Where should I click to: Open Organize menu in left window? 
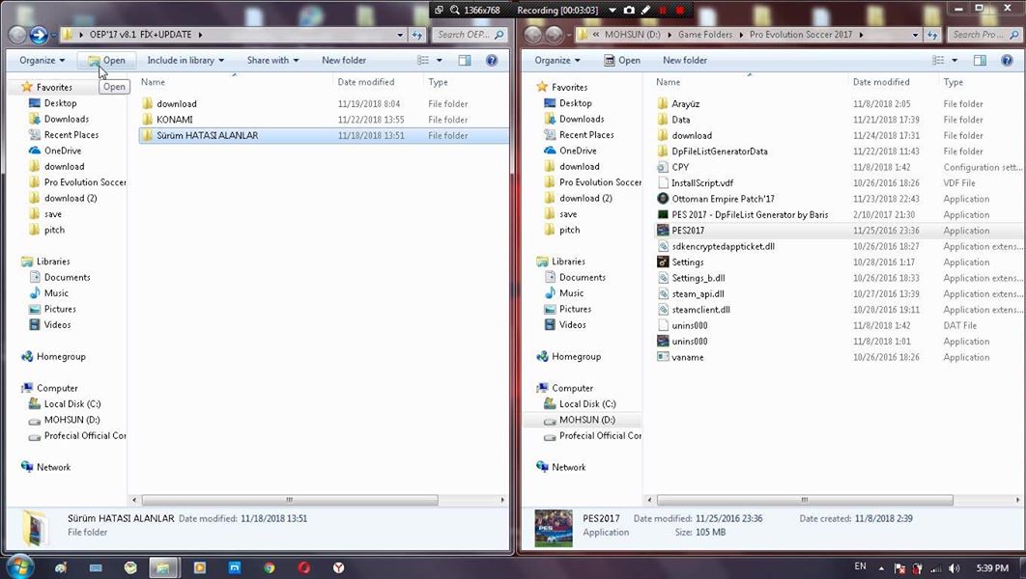pos(43,60)
